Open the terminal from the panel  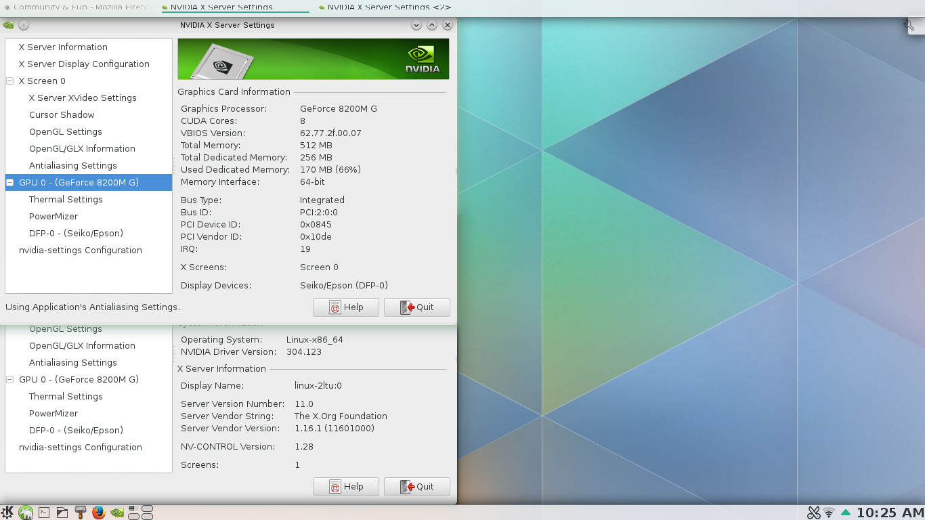(x=44, y=513)
